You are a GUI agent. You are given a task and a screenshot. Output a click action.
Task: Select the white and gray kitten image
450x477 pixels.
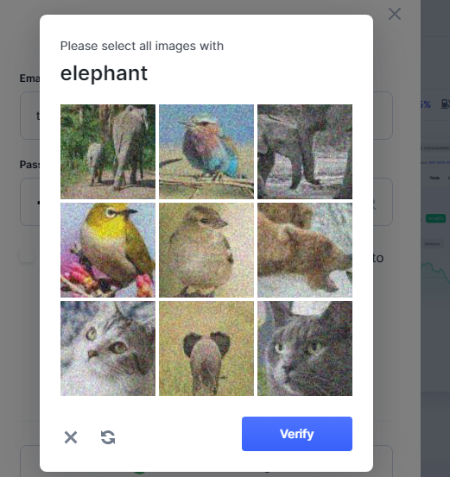(x=108, y=348)
